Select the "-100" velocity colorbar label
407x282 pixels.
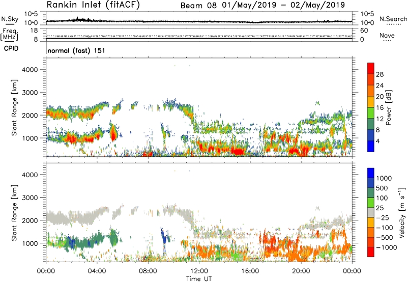tap(385, 228)
